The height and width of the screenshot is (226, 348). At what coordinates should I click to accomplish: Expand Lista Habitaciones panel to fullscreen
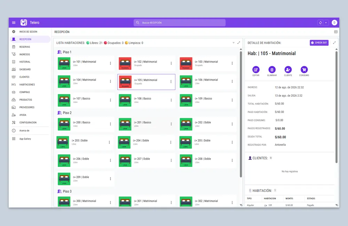239,43
